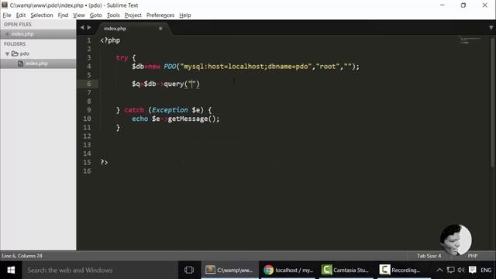Open the Help menu

coord(185,15)
